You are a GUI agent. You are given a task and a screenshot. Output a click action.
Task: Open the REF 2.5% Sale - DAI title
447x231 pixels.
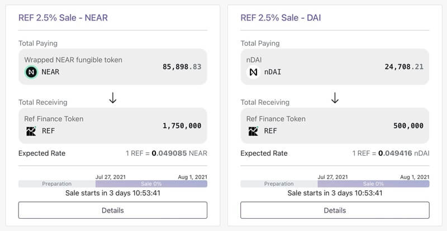click(x=281, y=18)
